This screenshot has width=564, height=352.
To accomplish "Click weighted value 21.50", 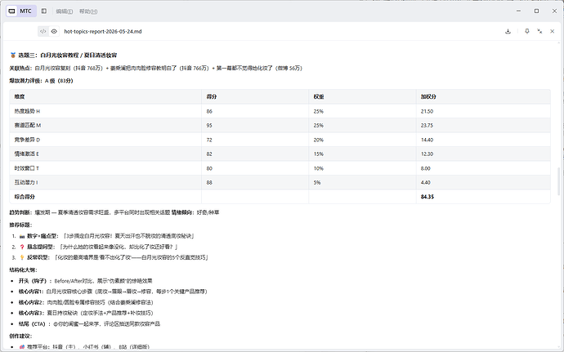I will click(x=427, y=111).
